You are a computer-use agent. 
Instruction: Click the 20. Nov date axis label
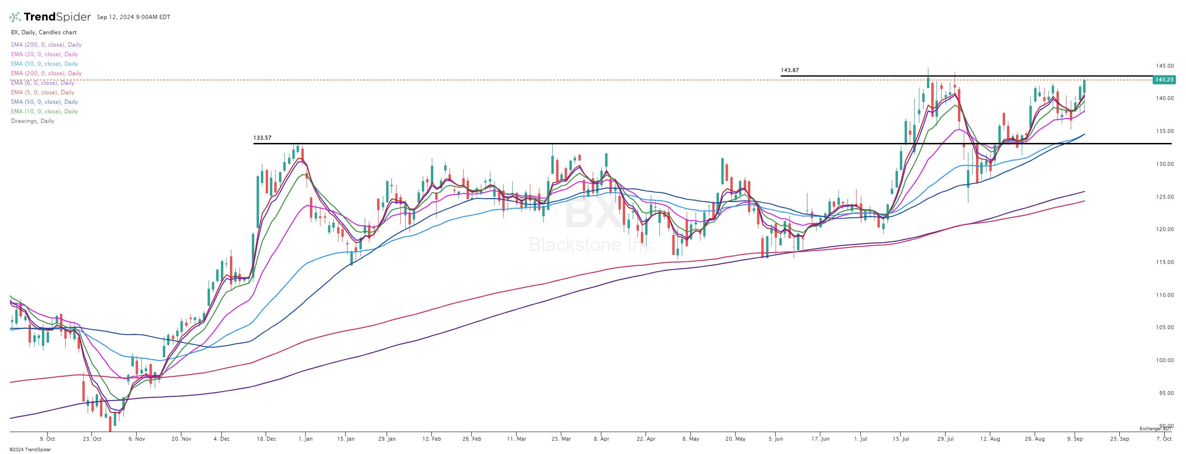(x=181, y=439)
